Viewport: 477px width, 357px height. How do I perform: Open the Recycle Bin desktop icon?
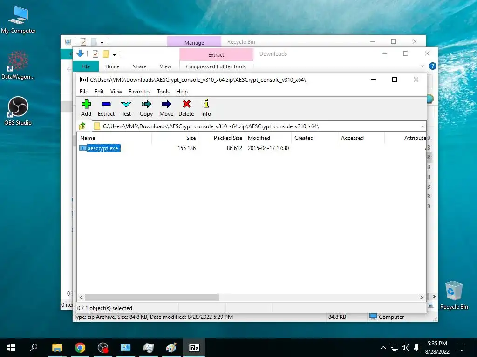pos(454,295)
